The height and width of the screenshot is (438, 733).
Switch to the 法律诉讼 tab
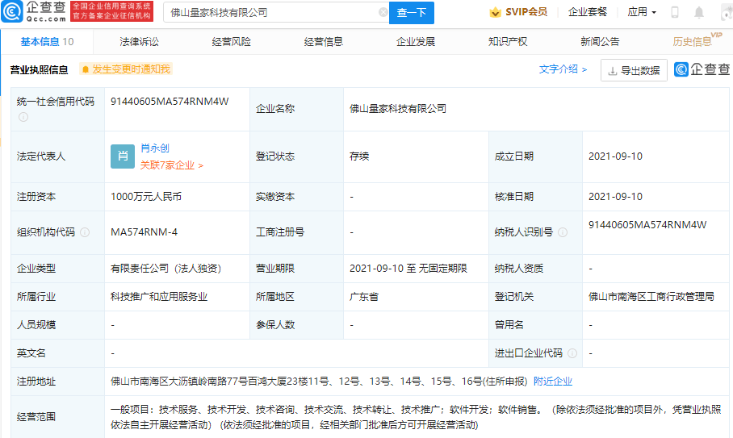click(139, 42)
